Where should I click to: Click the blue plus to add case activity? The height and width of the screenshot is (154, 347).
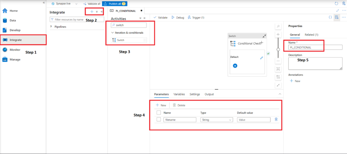point(235,66)
